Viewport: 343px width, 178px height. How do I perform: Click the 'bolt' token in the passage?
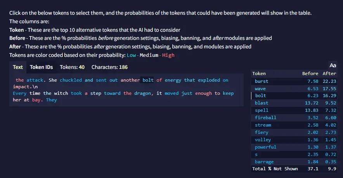click(x=148, y=80)
